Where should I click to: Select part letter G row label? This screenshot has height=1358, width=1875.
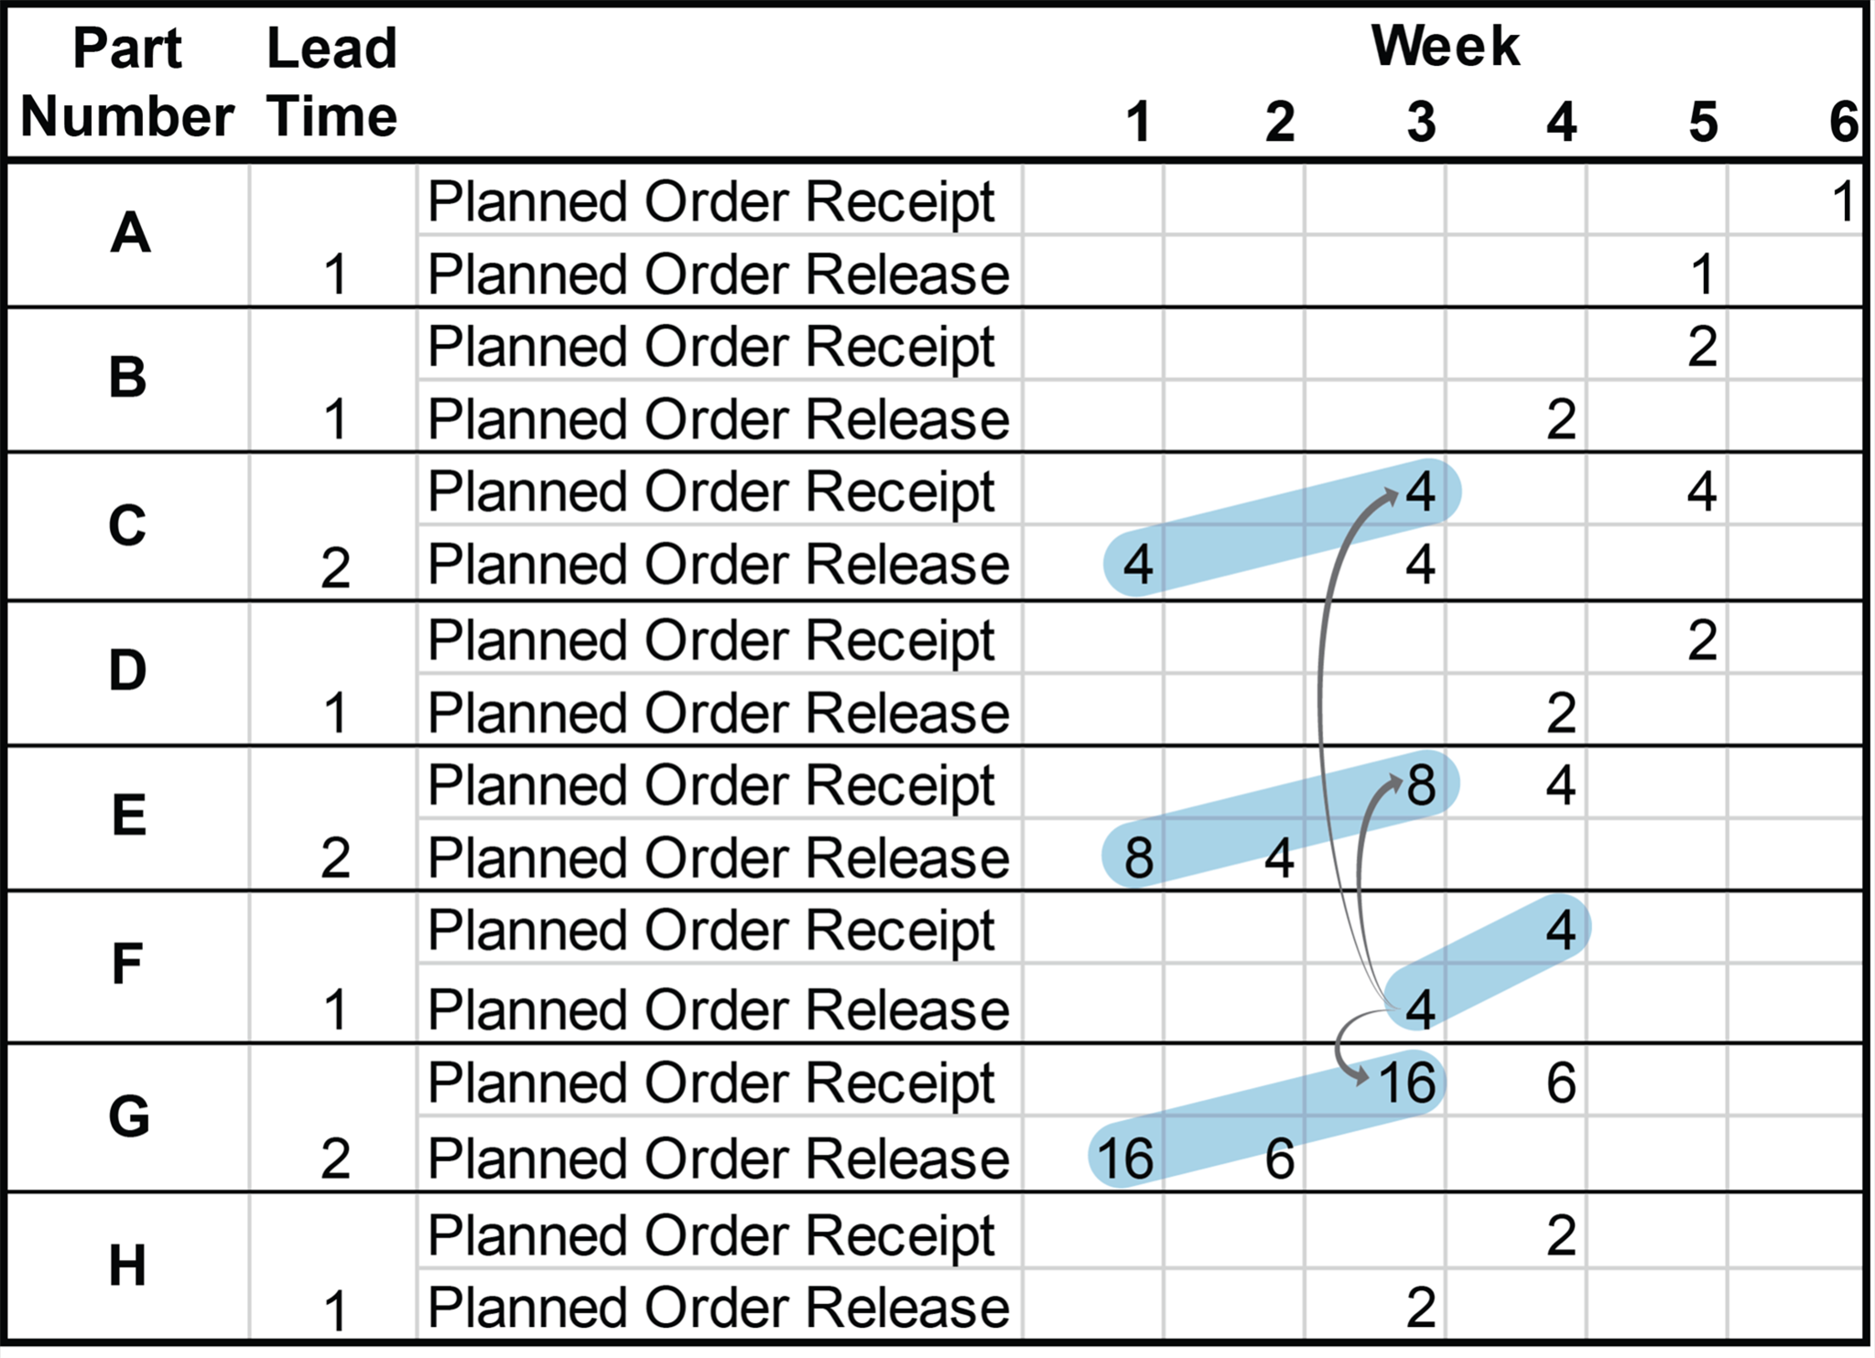[128, 1116]
